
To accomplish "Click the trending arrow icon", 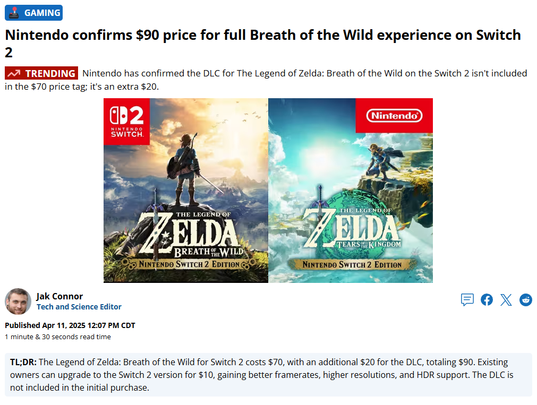I will pyautogui.click(x=14, y=74).
